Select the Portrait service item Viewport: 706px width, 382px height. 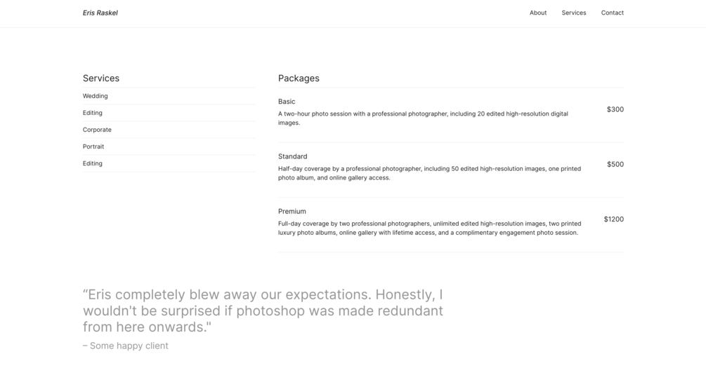(93, 146)
